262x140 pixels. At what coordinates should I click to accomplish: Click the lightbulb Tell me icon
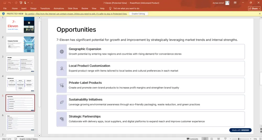click(x=110, y=8)
